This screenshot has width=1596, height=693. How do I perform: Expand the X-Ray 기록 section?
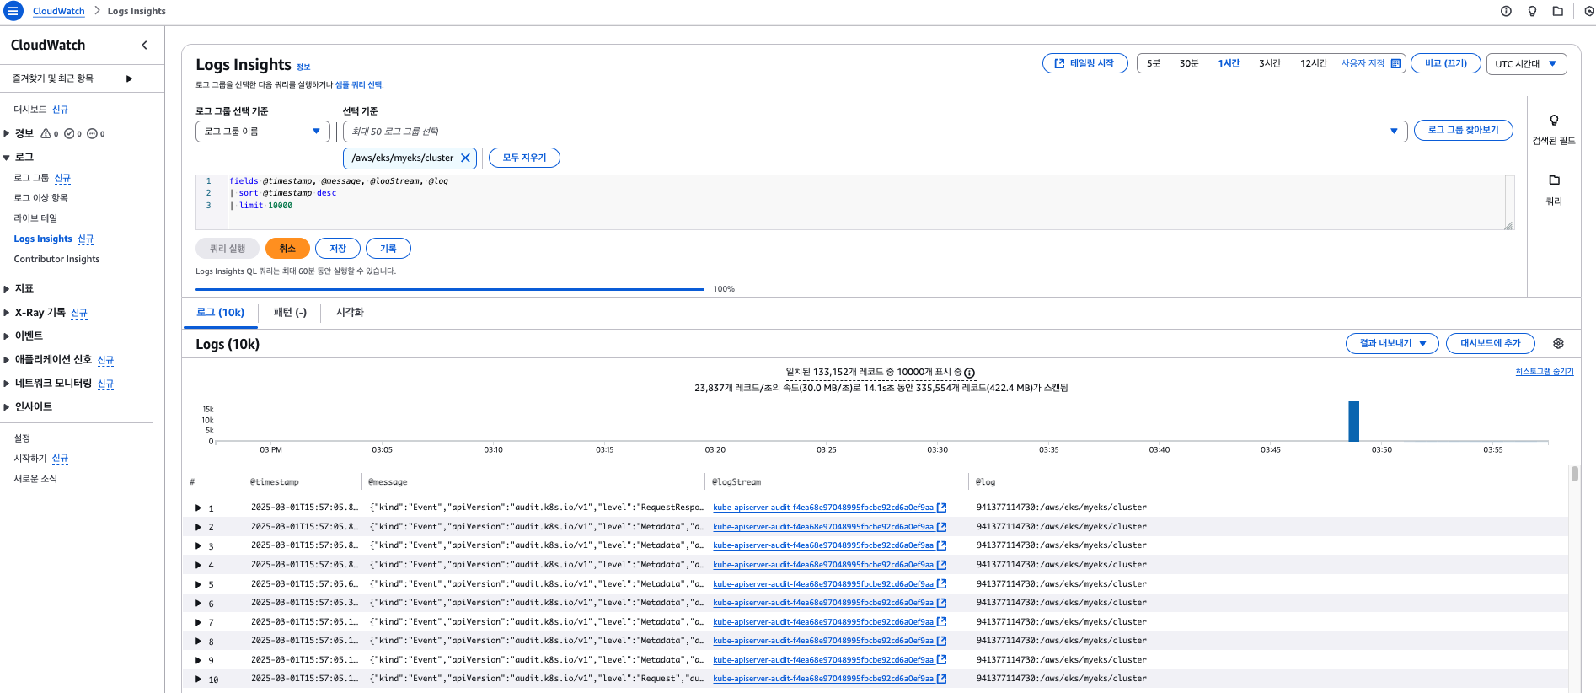point(7,312)
